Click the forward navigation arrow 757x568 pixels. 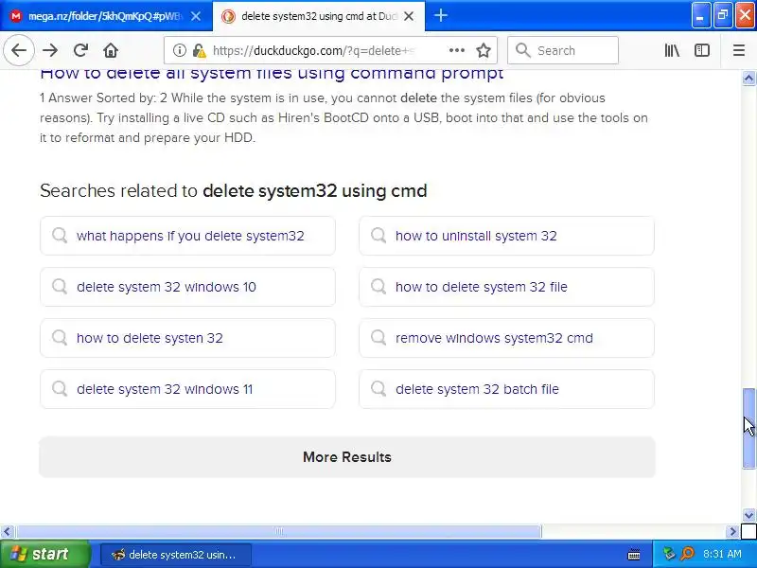pyautogui.click(x=50, y=50)
